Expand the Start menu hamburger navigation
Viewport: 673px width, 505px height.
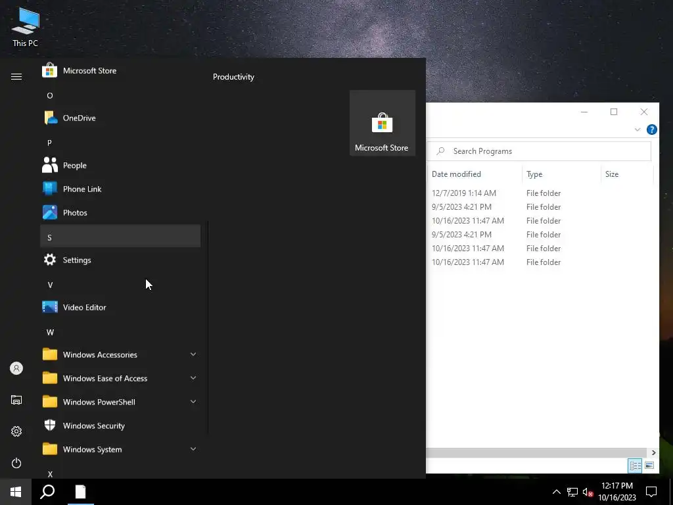(x=16, y=77)
